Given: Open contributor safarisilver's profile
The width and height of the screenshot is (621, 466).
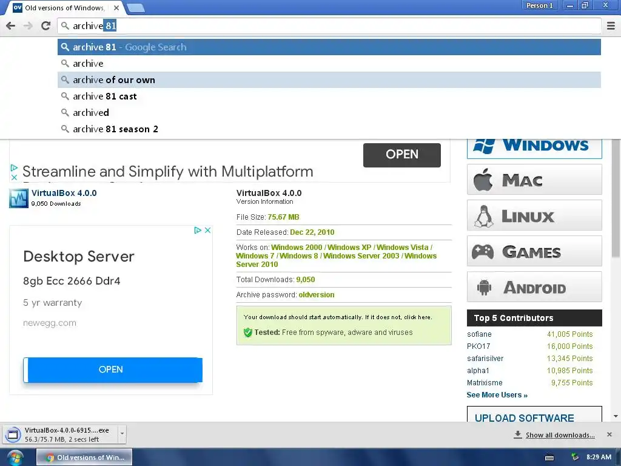Looking at the screenshot, I should click(485, 359).
